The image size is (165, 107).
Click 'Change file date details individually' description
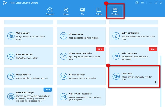pos(33,98)
